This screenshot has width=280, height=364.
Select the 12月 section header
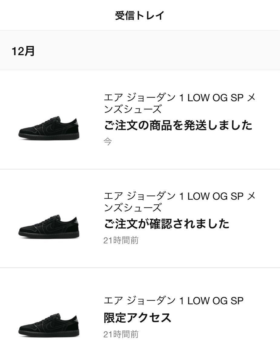(23, 51)
